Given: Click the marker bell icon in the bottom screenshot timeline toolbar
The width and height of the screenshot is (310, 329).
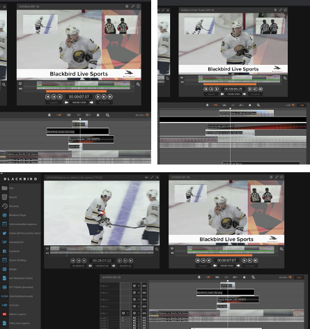Looking at the screenshot, I should click(x=199, y=277).
